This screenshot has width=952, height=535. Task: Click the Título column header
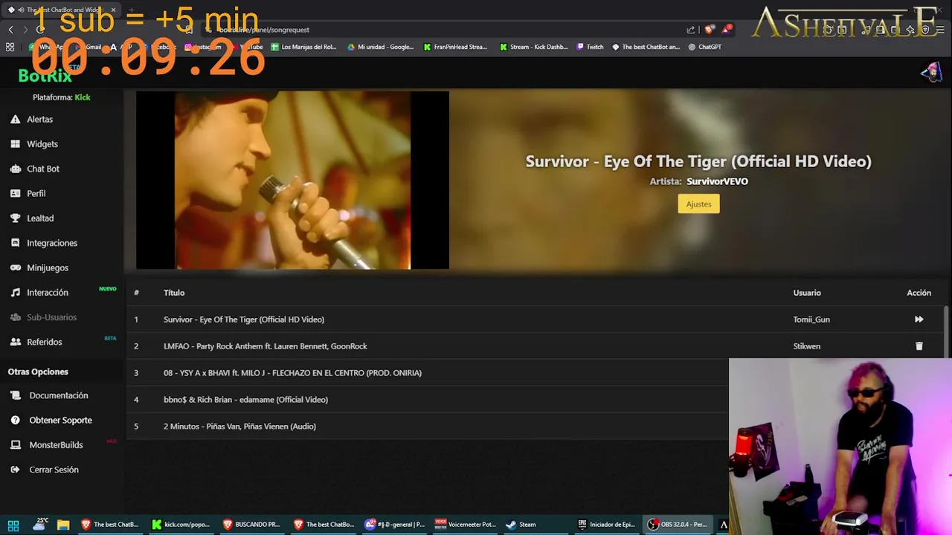pyautogui.click(x=174, y=293)
